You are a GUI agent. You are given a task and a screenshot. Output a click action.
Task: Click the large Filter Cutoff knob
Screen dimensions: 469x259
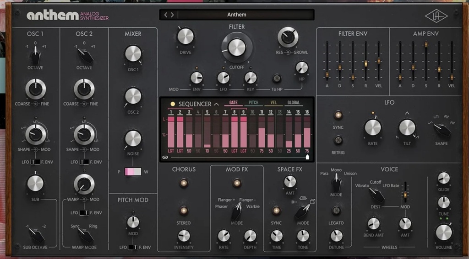point(237,48)
